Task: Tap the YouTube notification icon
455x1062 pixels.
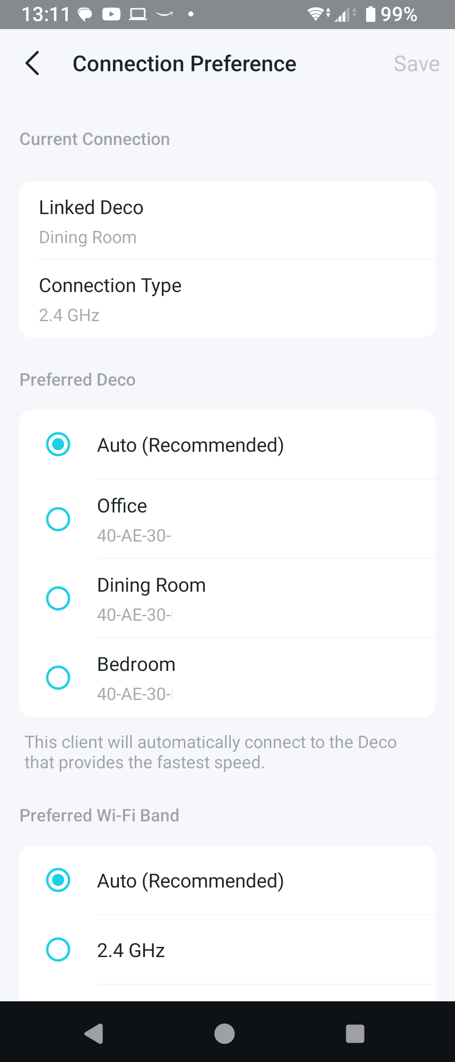Action: (111, 15)
